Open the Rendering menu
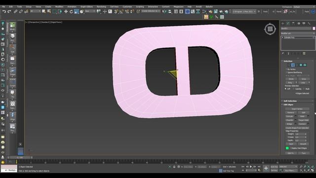Viewport: 316px width, 178px height. [x=101, y=6]
